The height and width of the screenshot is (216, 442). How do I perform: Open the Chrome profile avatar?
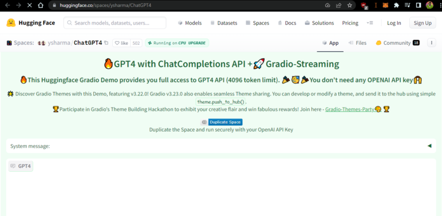[429, 5]
